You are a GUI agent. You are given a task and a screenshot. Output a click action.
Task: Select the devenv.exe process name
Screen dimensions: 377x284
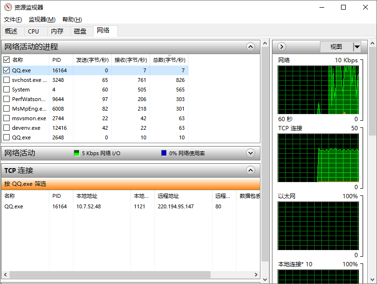(26, 128)
